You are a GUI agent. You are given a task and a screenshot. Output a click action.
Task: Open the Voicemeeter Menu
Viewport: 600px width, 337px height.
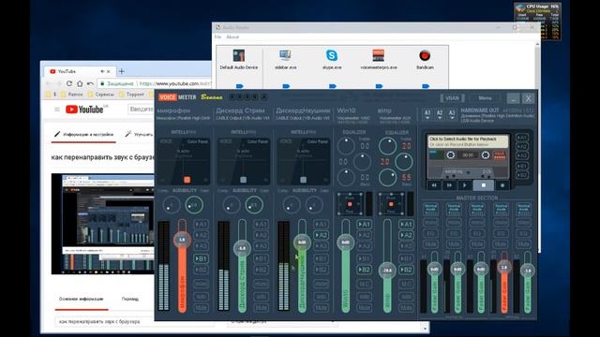pyautogui.click(x=485, y=98)
